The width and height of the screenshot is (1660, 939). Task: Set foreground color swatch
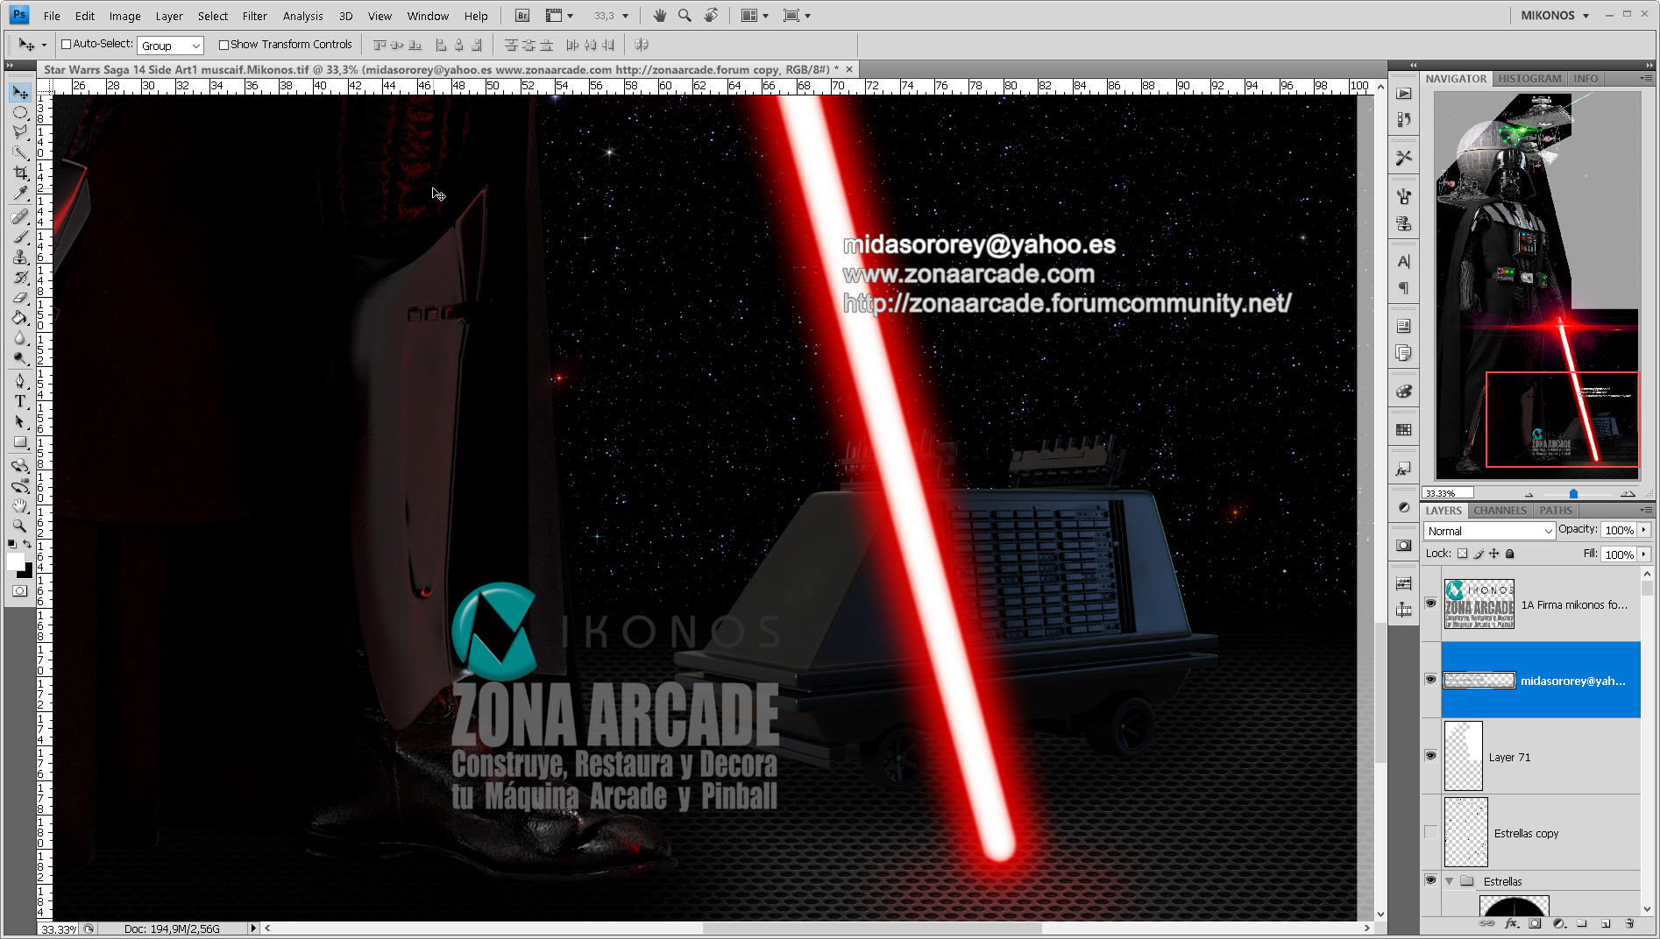point(15,561)
